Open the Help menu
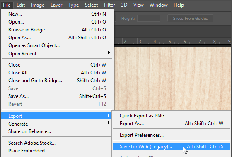This screenshot has height=157, width=232. (179, 5)
